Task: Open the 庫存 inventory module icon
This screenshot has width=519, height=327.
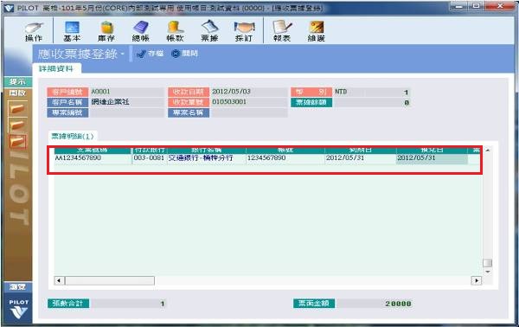Action: (106, 32)
